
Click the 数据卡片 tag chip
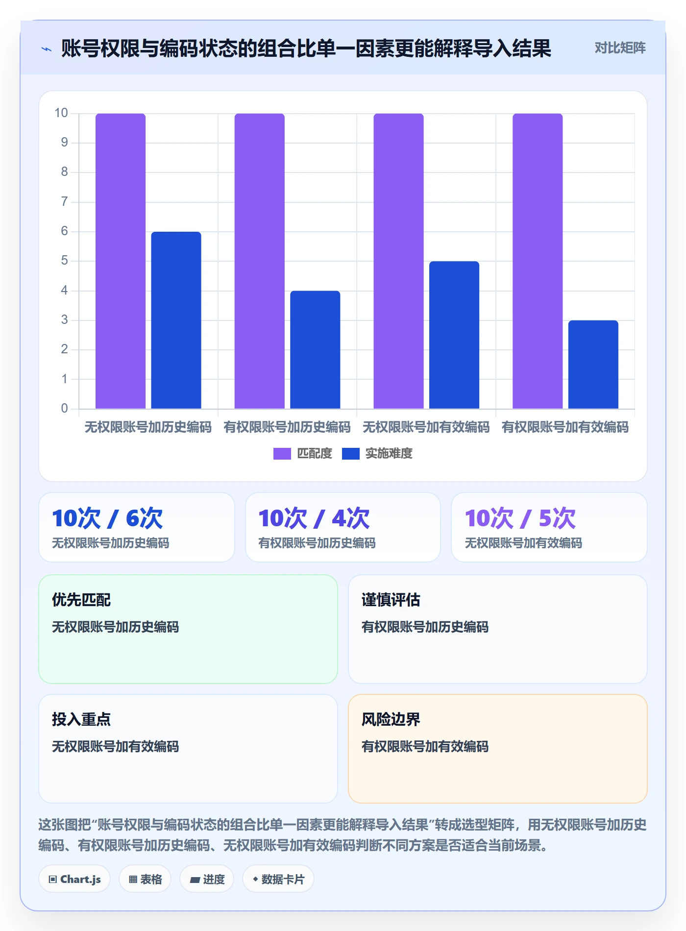278,879
